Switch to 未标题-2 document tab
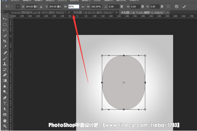This screenshot has width=197, height=131. (x=143, y=13)
